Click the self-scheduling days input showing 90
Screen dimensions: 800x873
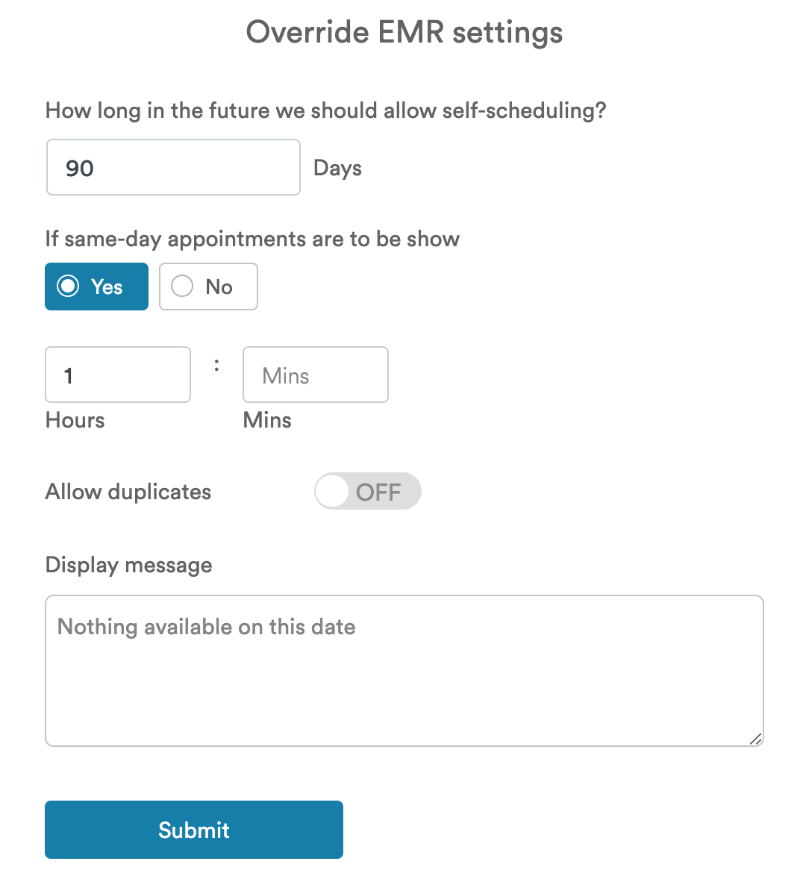pos(173,168)
